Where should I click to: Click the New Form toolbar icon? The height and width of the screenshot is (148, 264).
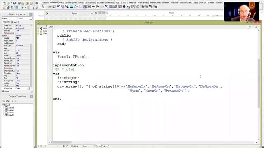(17, 7)
